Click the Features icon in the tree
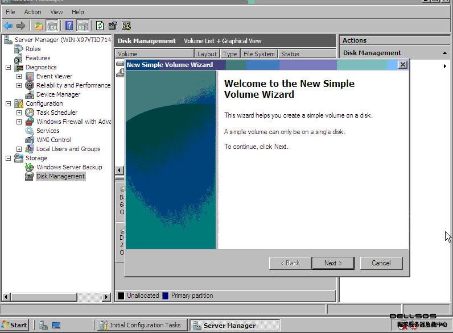This screenshot has width=453, height=333. 18,58
